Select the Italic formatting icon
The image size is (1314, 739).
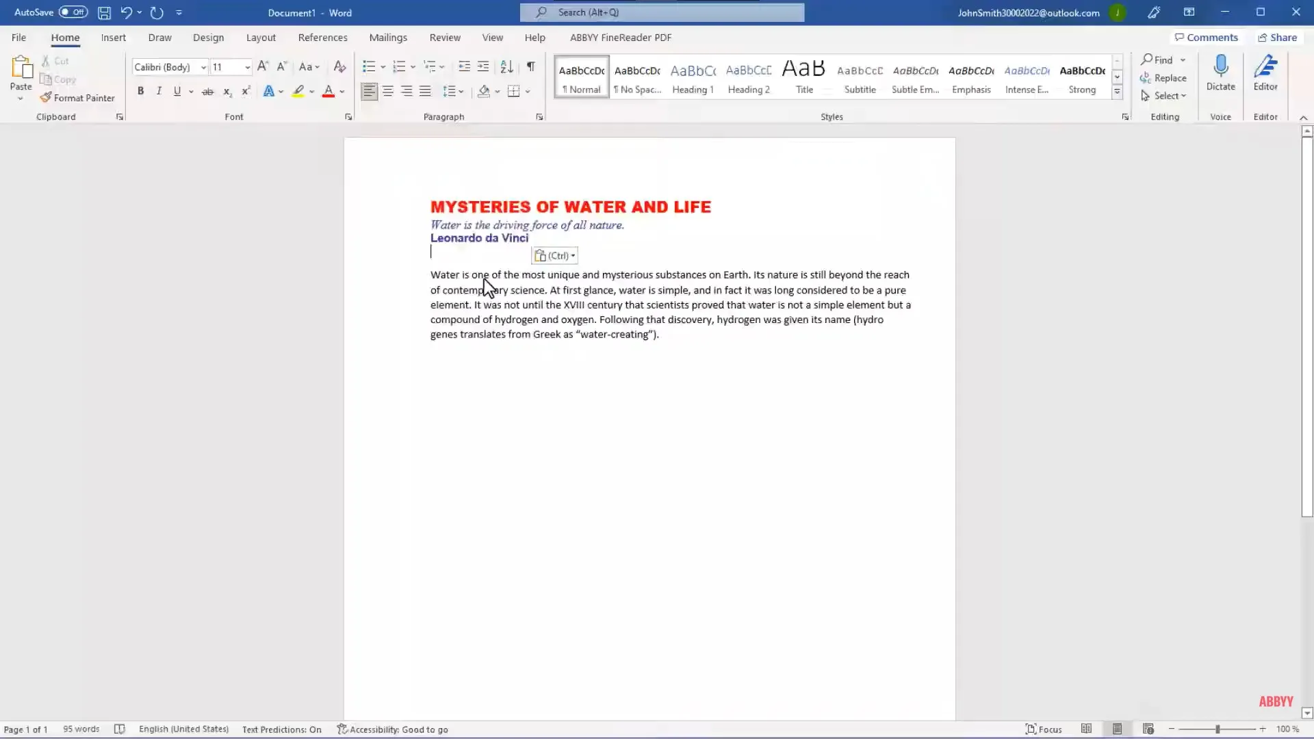(158, 90)
